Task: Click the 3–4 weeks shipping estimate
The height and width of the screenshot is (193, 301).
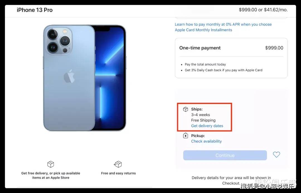Action: pos(200,115)
